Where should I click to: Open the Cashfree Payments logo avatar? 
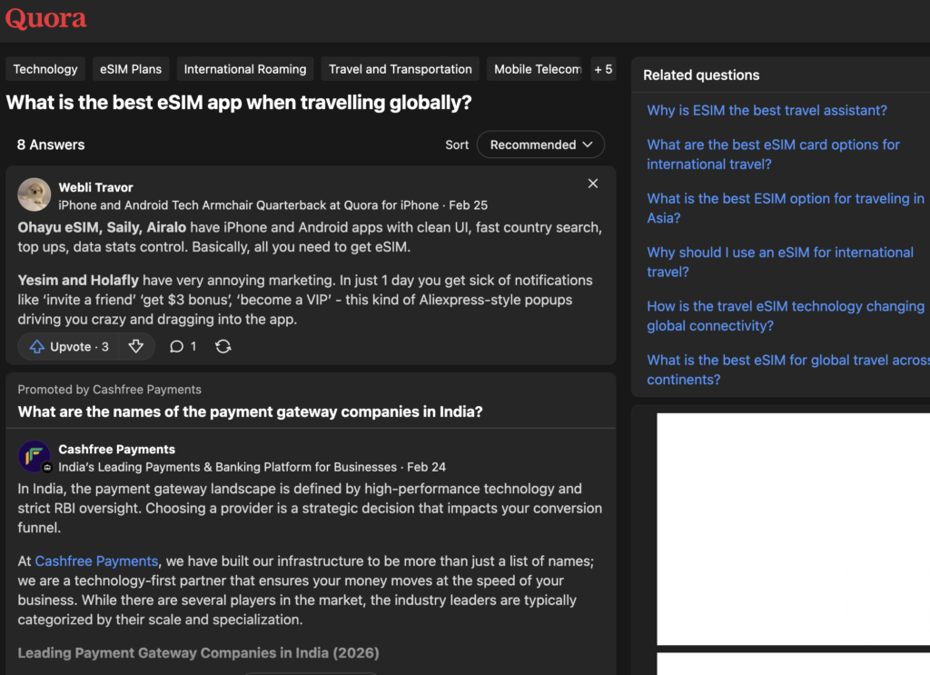tap(35, 456)
